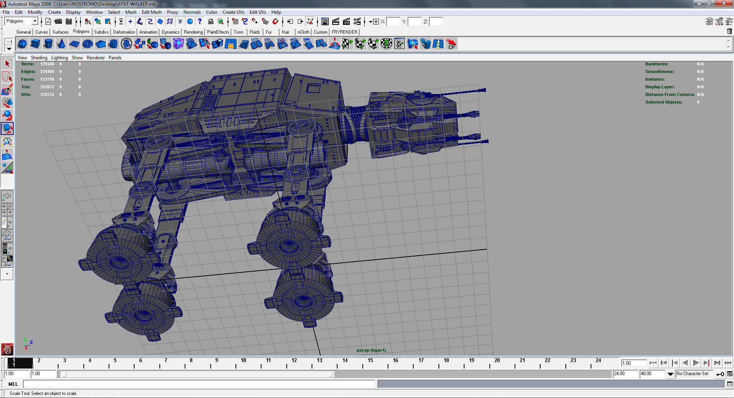Image resolution: width=734 pixels, height=398 pixels.
Task: Switch to four view layout
Action: [7, 210]
